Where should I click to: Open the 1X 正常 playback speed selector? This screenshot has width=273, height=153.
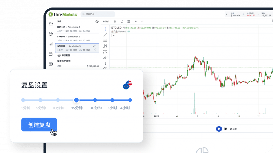pos(233,129)
